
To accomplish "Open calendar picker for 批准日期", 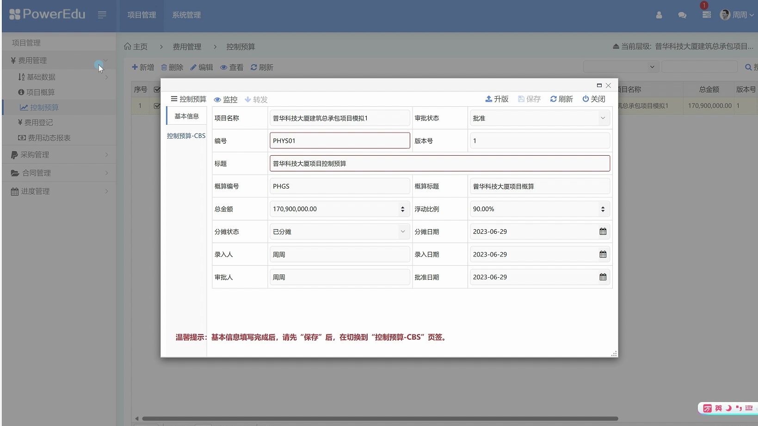I will [x=603, y=277].
